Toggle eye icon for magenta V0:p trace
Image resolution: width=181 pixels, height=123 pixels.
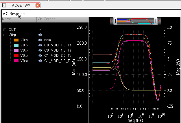40,61
